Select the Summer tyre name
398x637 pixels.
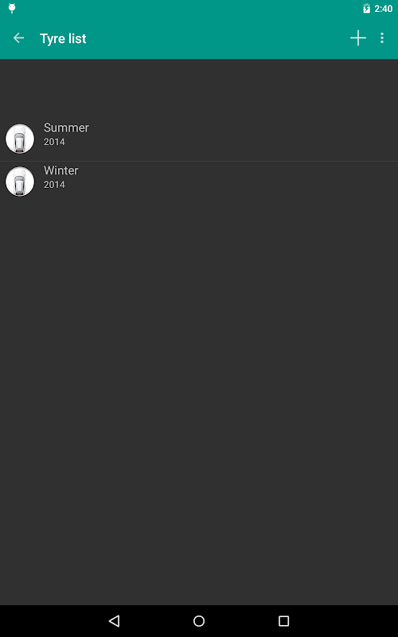(x=66, y=127)
